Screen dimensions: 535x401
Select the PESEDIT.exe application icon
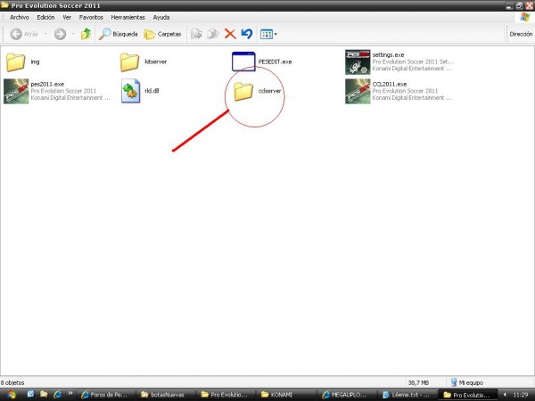tap(243, 61)
